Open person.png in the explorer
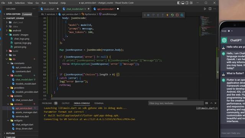This screenshot has height=138, width=245. 20,47
